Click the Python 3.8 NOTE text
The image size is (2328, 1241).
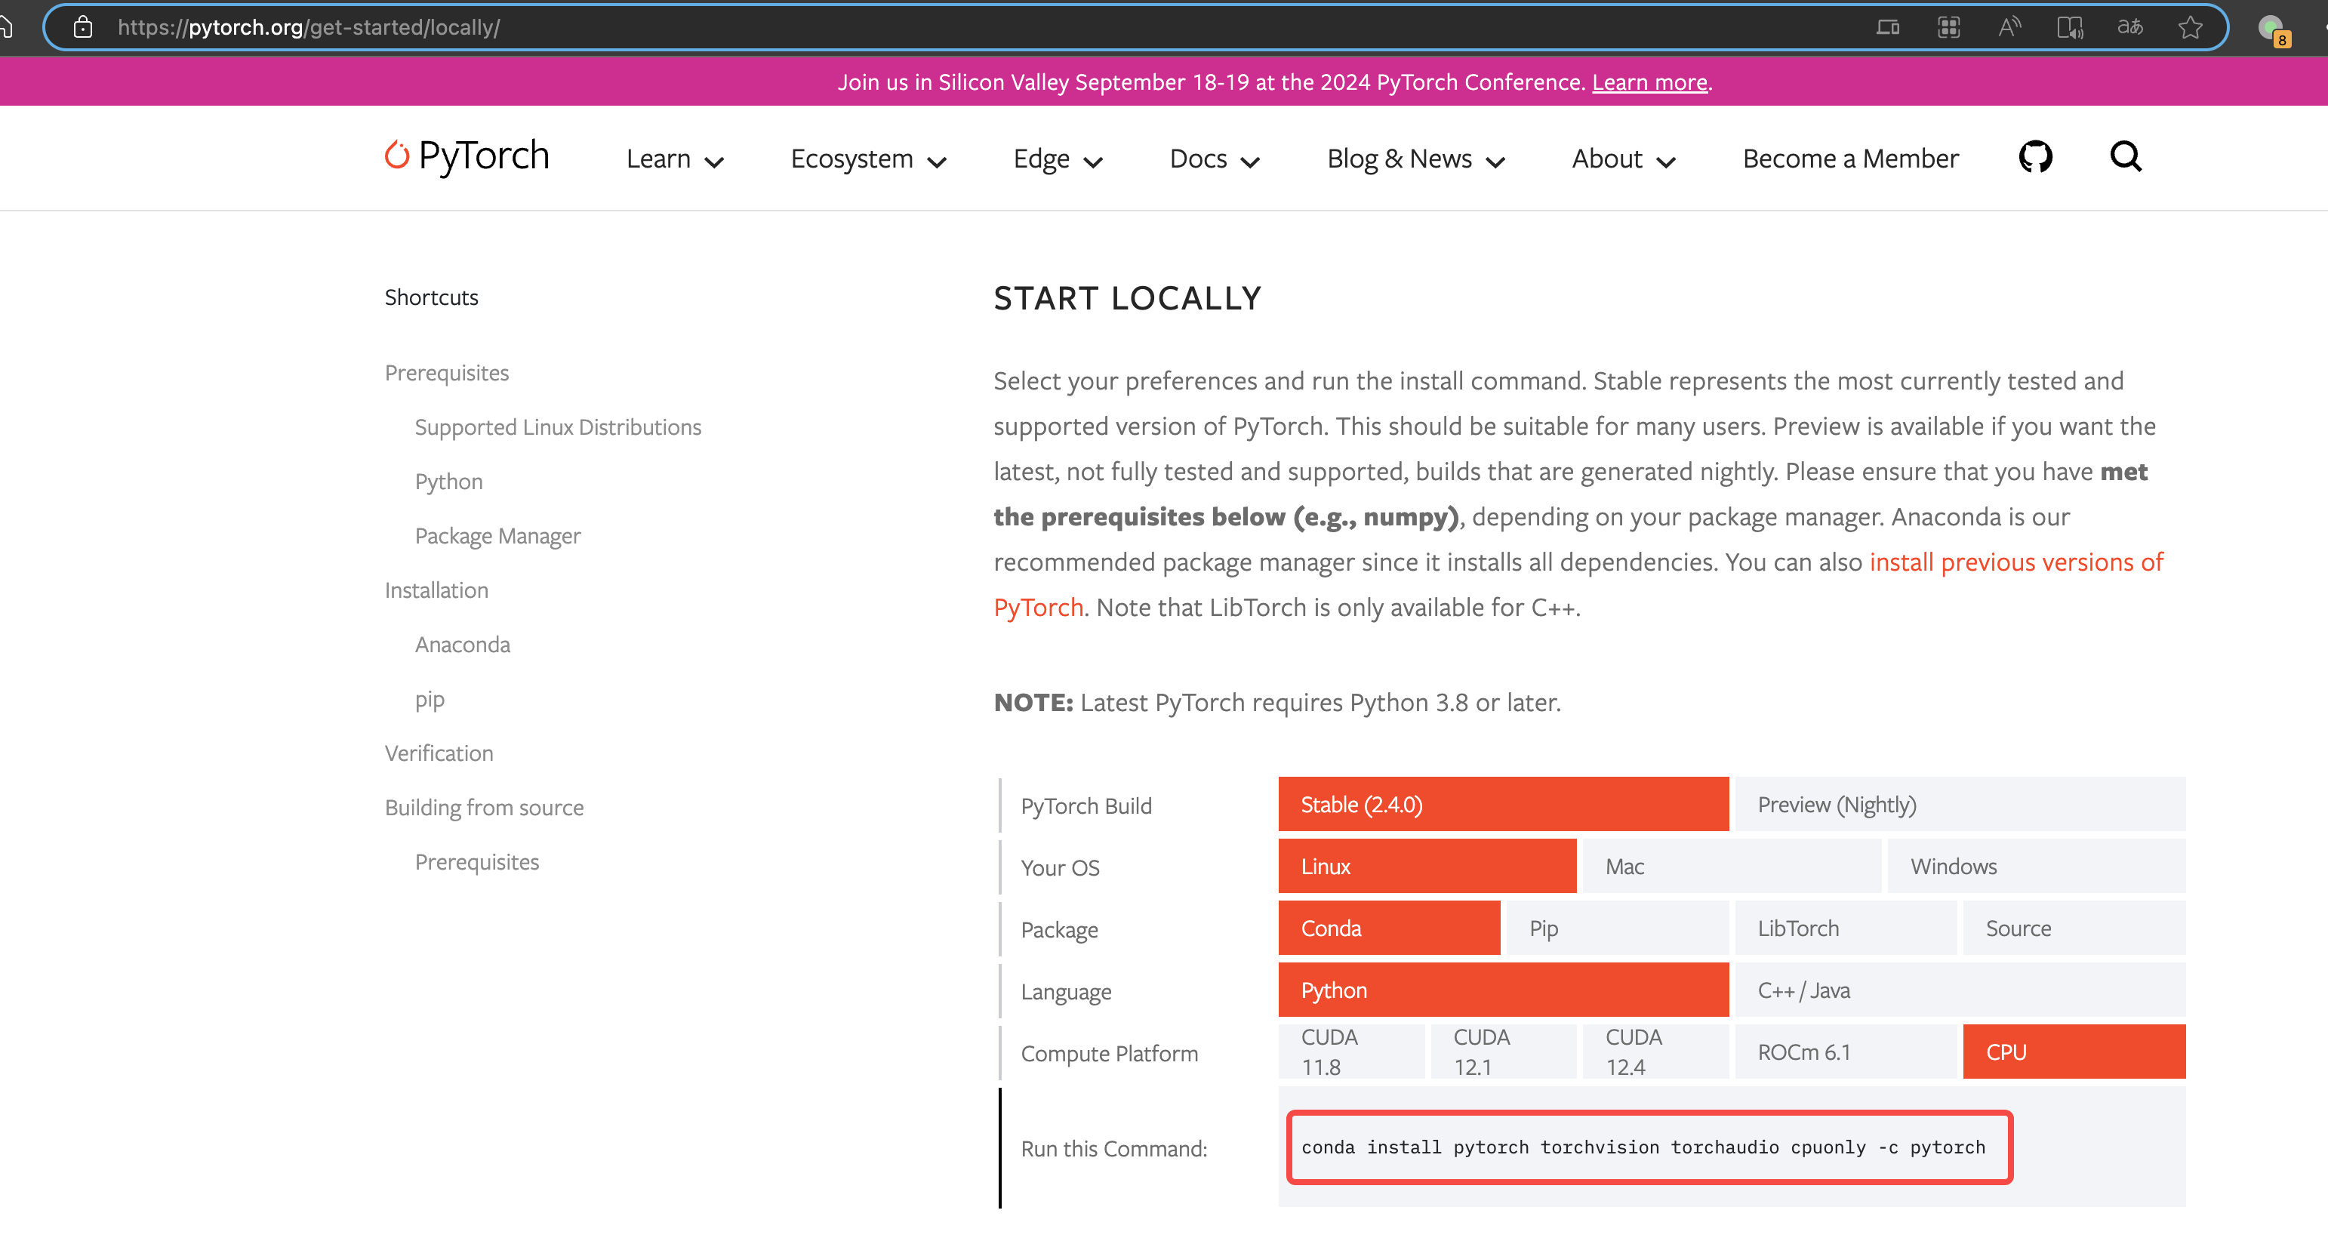[x=1277, y=702]
